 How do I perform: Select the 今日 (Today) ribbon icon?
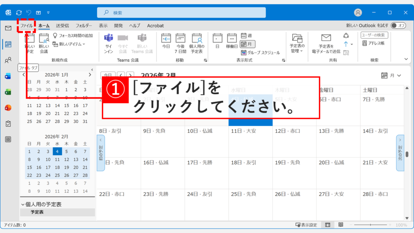[x=166, y=40]
